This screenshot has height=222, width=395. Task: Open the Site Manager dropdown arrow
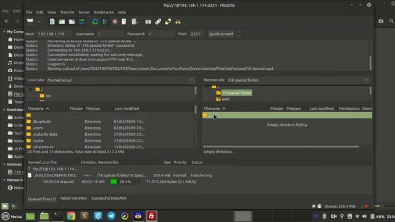pos(39,22)
